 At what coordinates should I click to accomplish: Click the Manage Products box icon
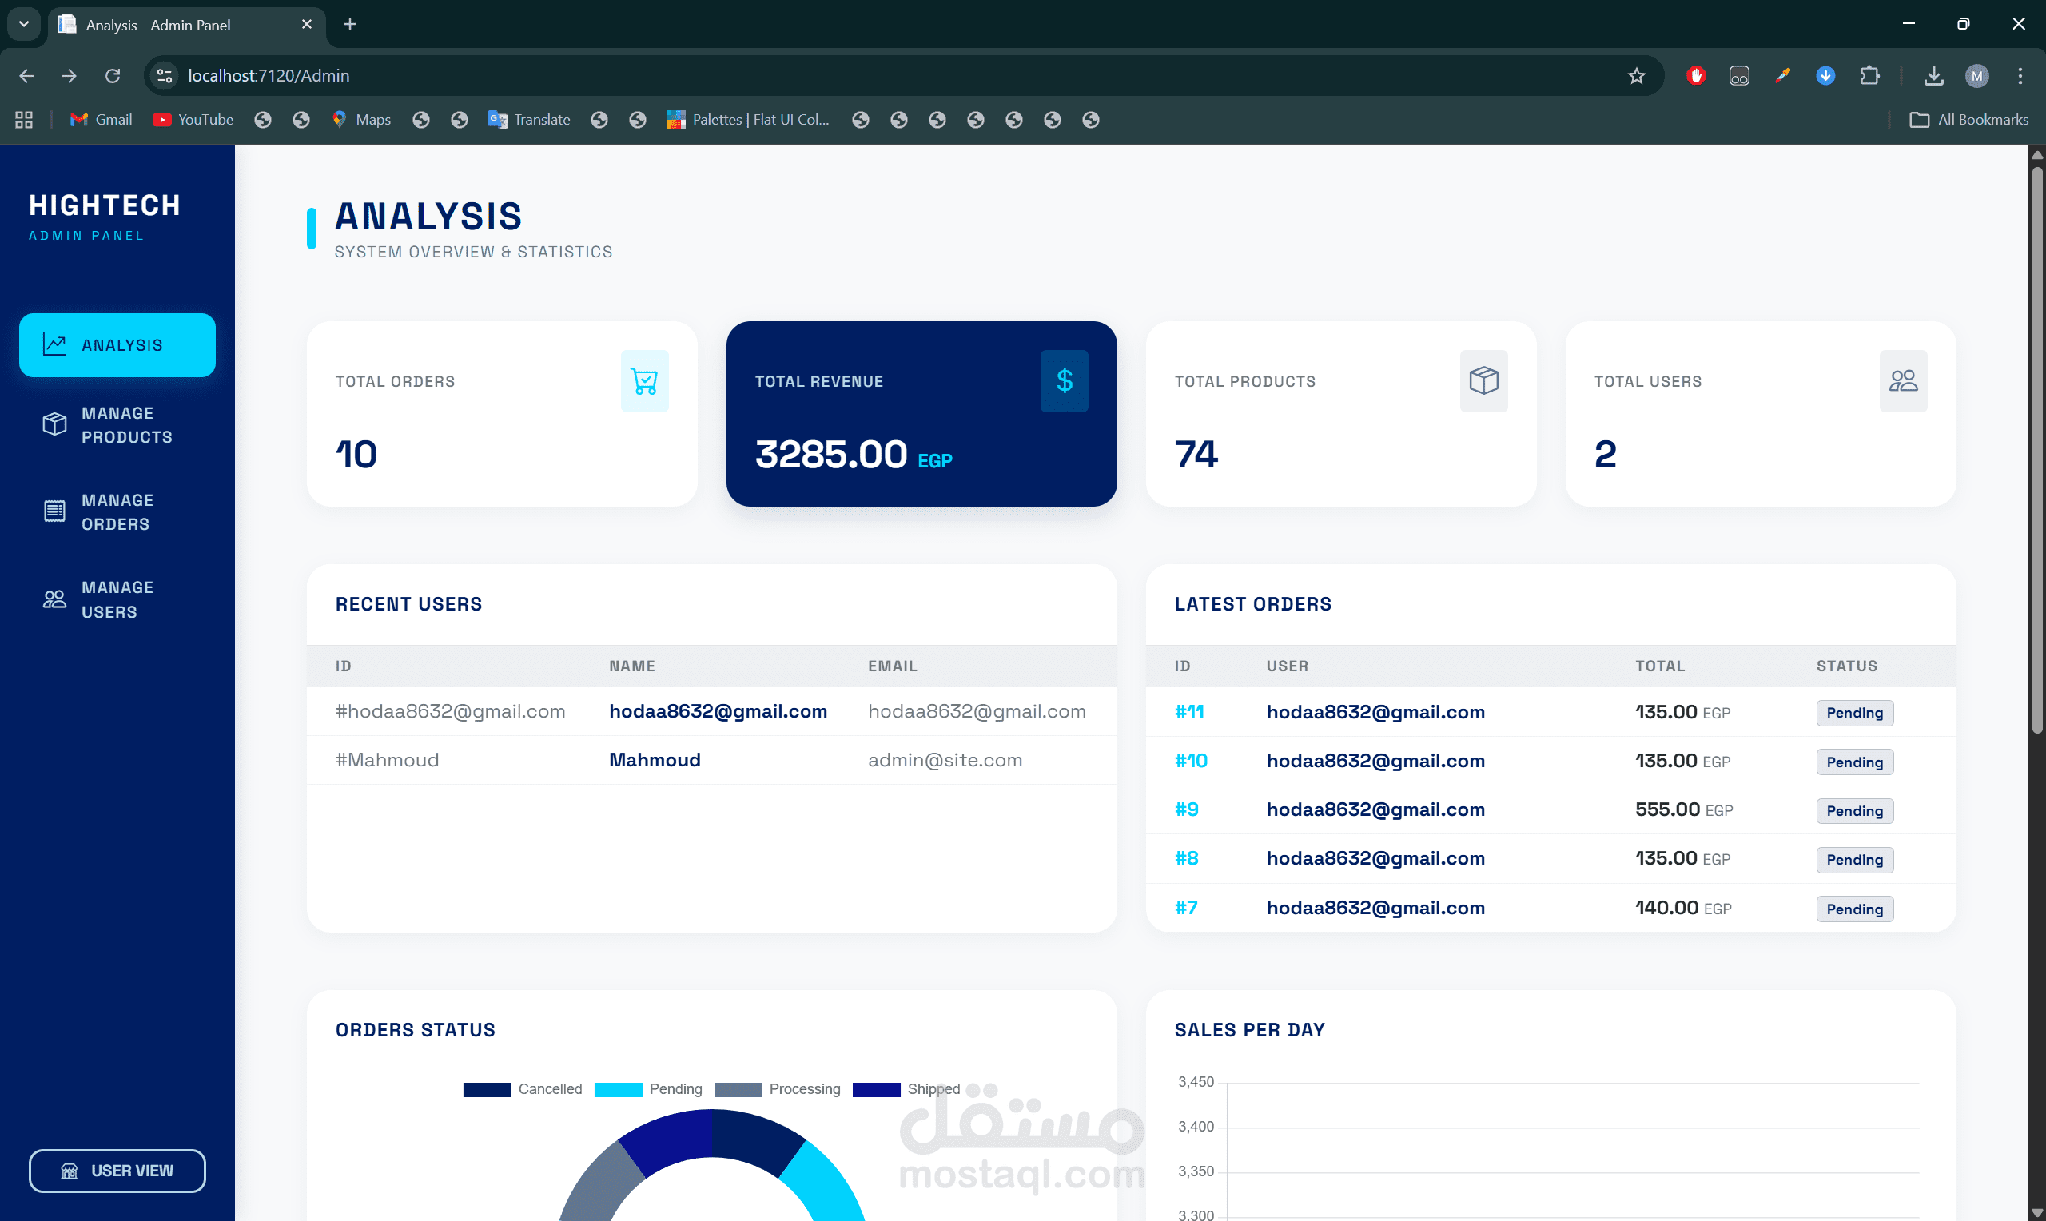54,424
